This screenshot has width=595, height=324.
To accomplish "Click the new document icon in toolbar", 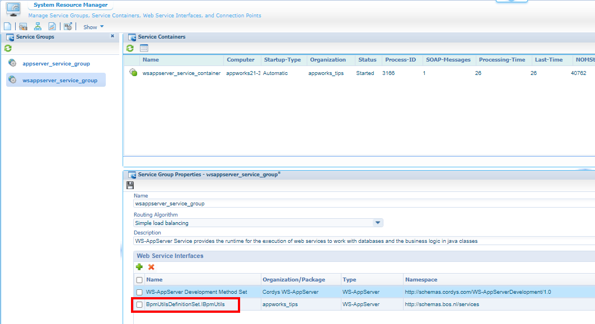I will point(7,26).
